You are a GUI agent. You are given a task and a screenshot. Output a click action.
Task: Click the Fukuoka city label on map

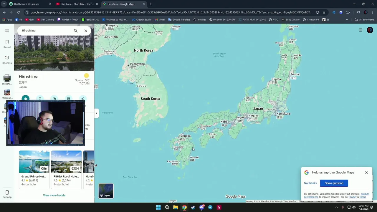[185, 136]
